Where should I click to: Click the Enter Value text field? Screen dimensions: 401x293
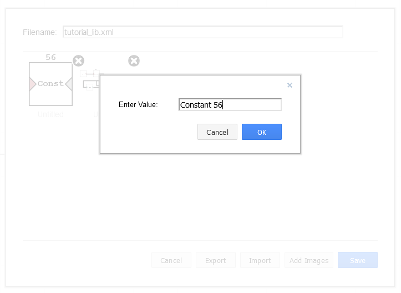pos(230,104)
